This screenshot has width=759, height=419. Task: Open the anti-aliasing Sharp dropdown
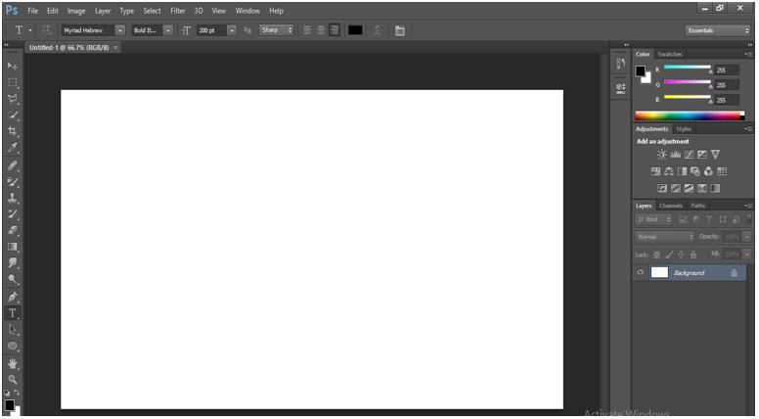pyautogui.click(x=277, y=30)
